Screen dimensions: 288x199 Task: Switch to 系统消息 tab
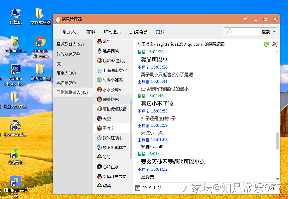coord(138,32)
